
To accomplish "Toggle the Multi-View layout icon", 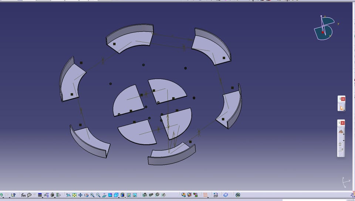I will coord(110,195).
